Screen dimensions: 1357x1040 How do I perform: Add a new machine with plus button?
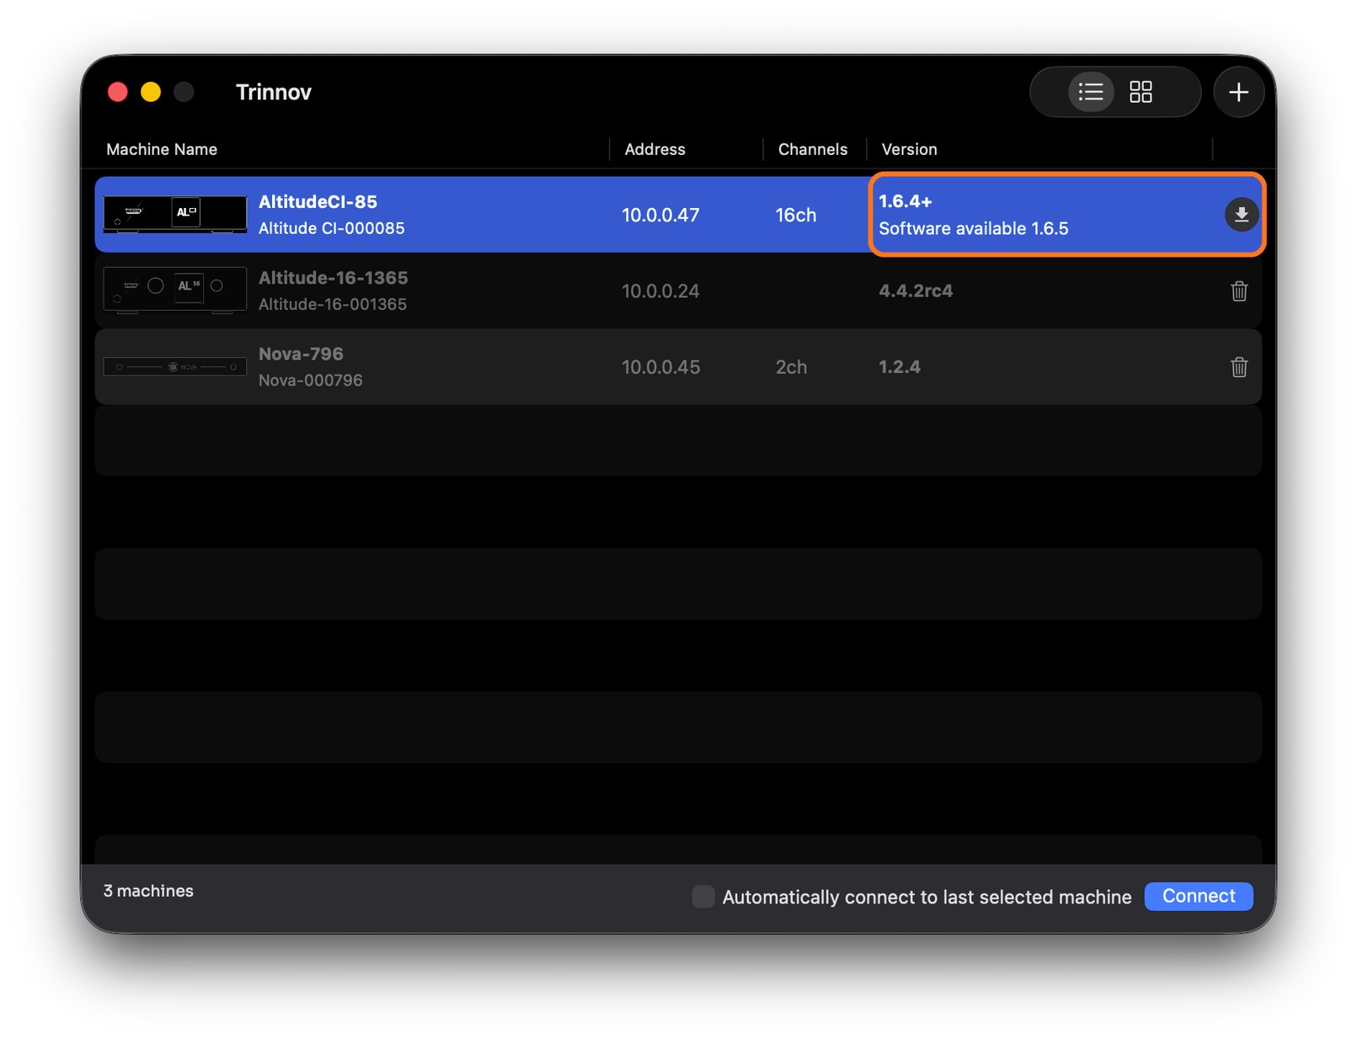[1238, 92]
